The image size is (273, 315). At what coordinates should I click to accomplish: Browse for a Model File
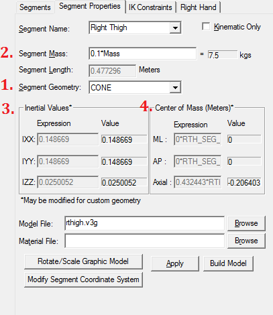click(246, 223)
